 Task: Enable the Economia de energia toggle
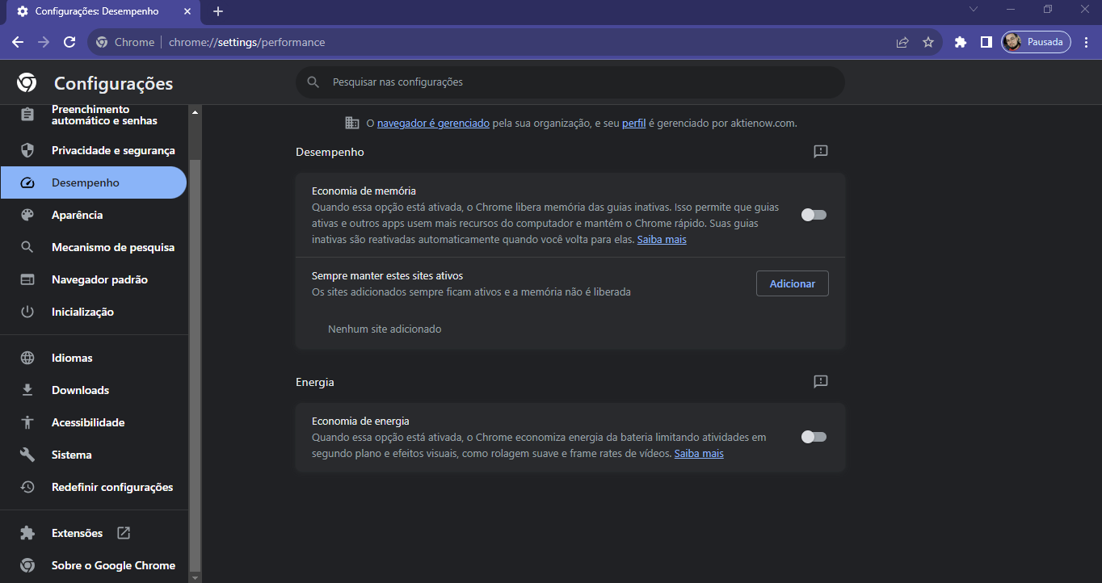click(x=814, y=437)
